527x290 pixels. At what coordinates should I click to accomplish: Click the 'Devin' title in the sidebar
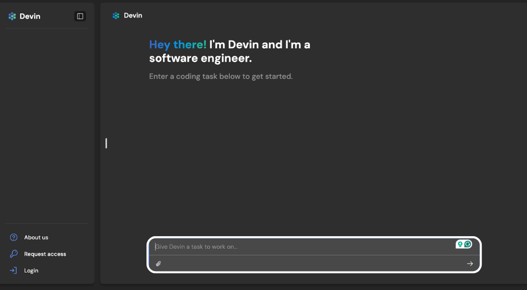30,16
